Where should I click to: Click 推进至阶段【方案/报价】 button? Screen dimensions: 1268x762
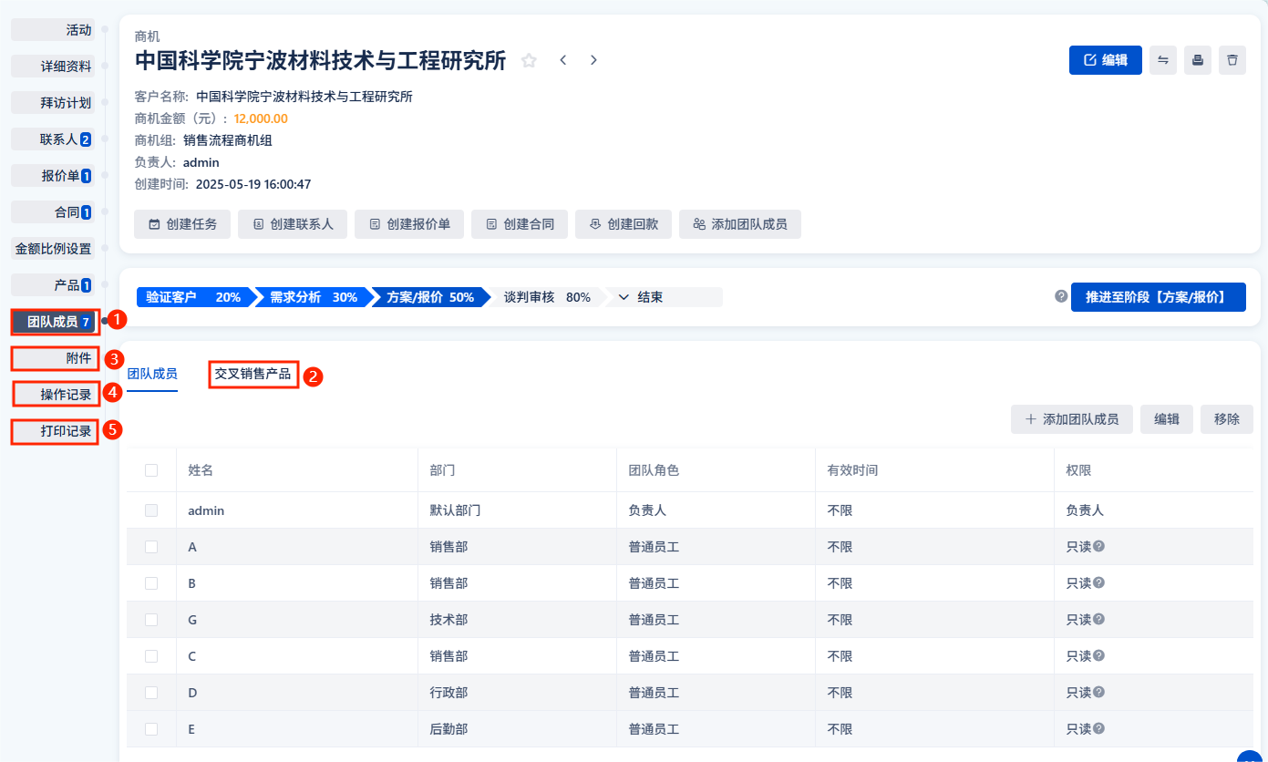(x=1159, y=297)
